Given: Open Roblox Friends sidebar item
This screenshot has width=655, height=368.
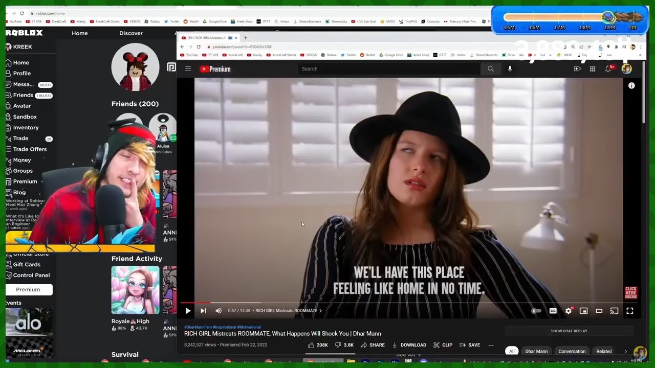Looking at the screenshot, I should (x=23, y=95).
